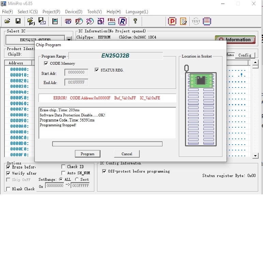The height and width of the screenshot is (259, 263).
Task: Click the Save Project toolbar icon
Action: [x=42, y=21]
